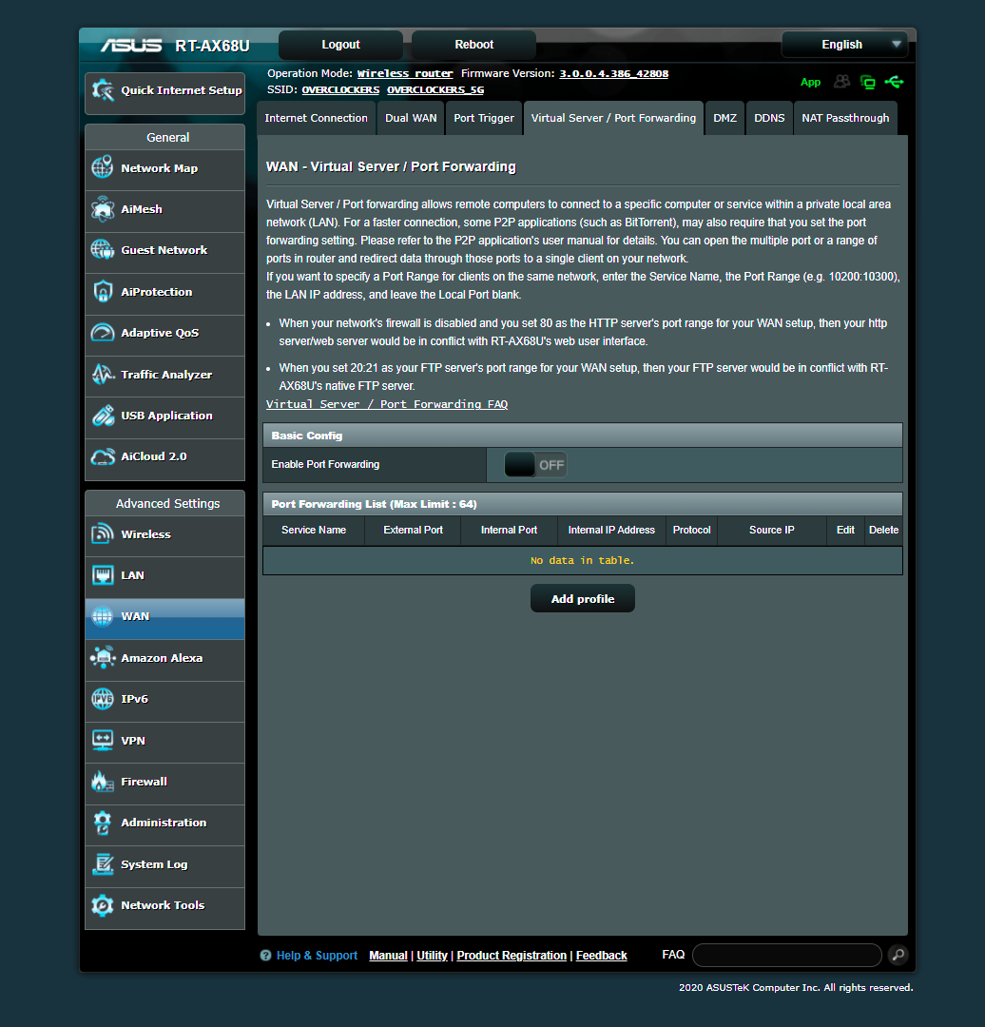Click the Add profile button

(x=582, y=599)
